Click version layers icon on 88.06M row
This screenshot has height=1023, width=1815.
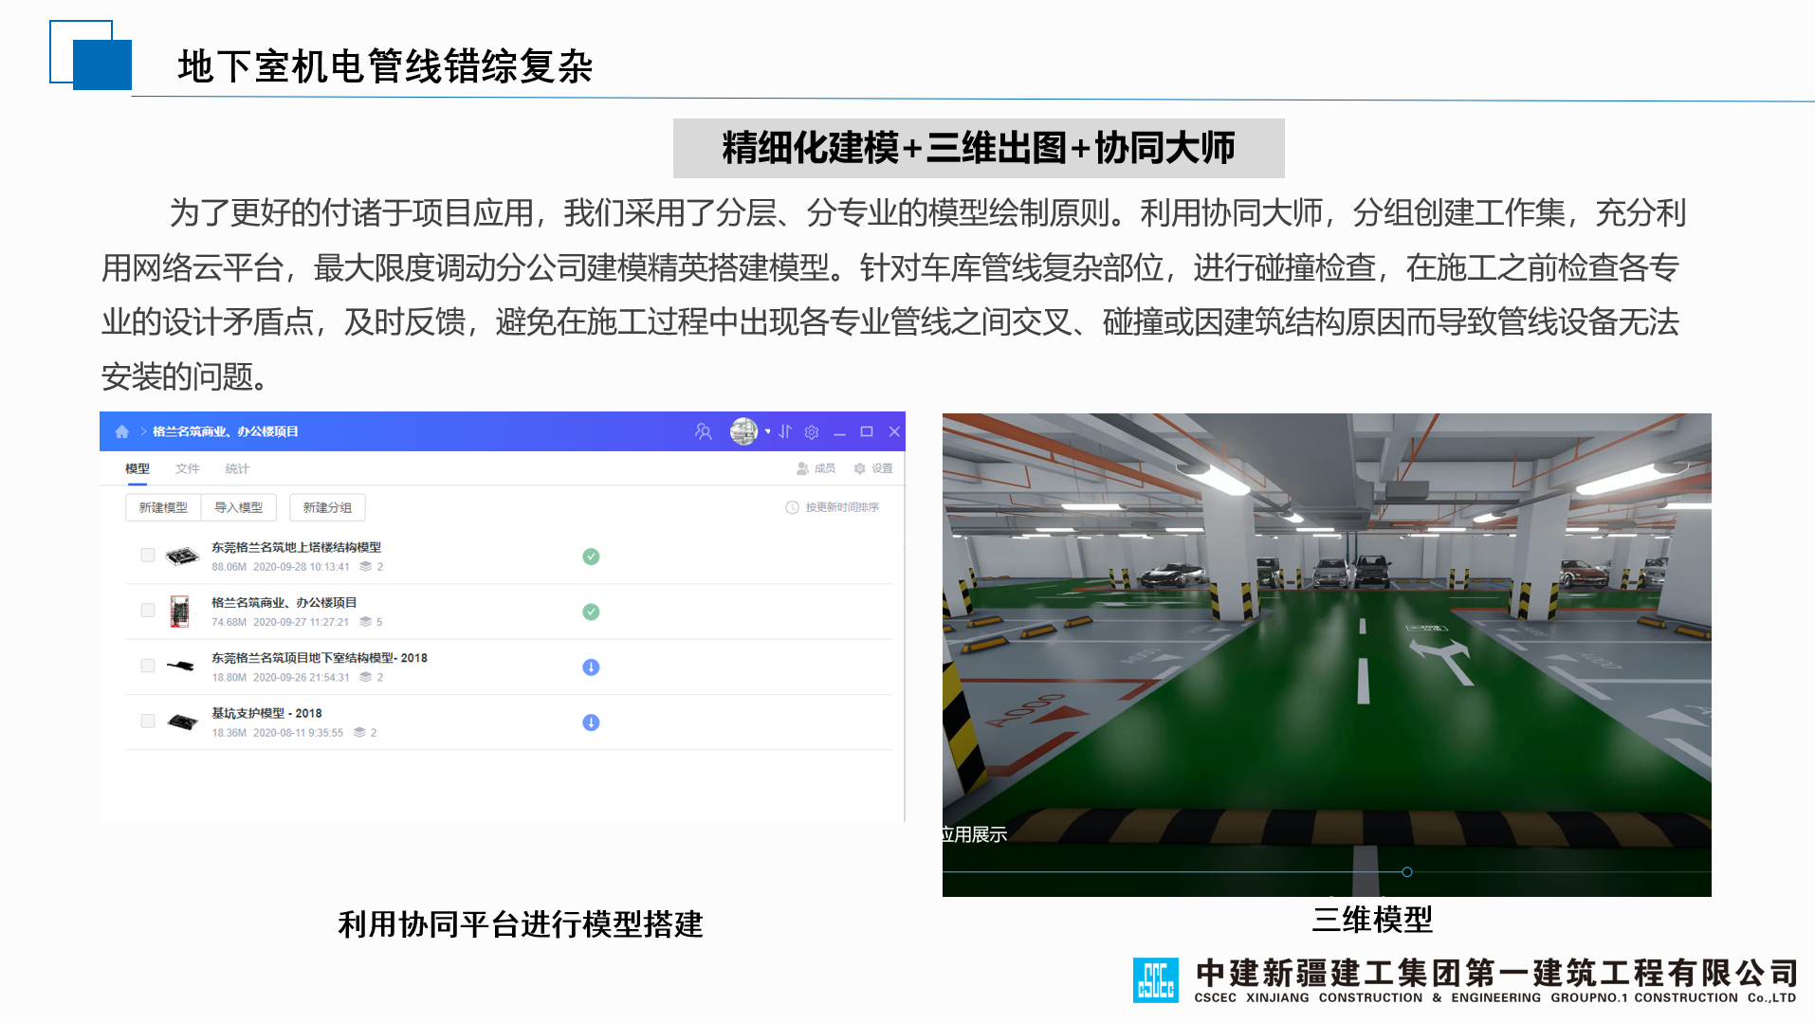[x=365, y=567]
